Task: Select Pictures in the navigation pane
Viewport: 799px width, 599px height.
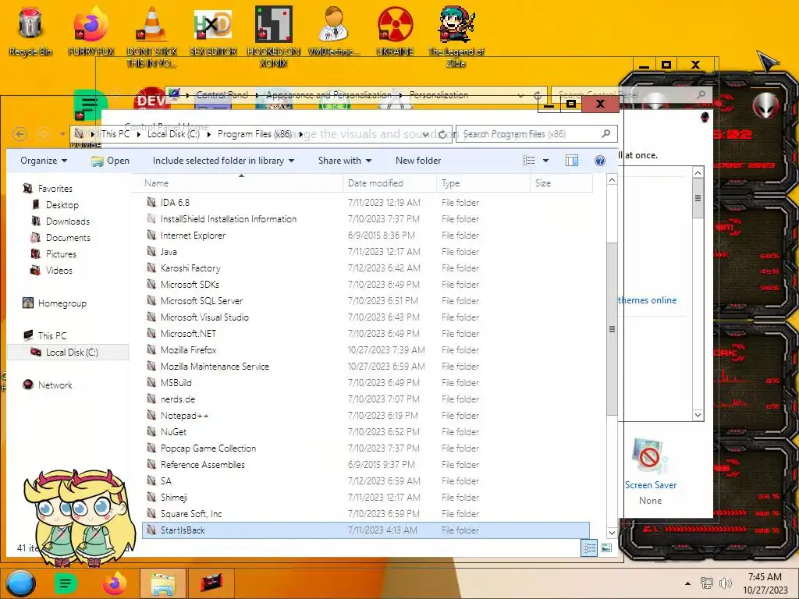Action: 61,253
